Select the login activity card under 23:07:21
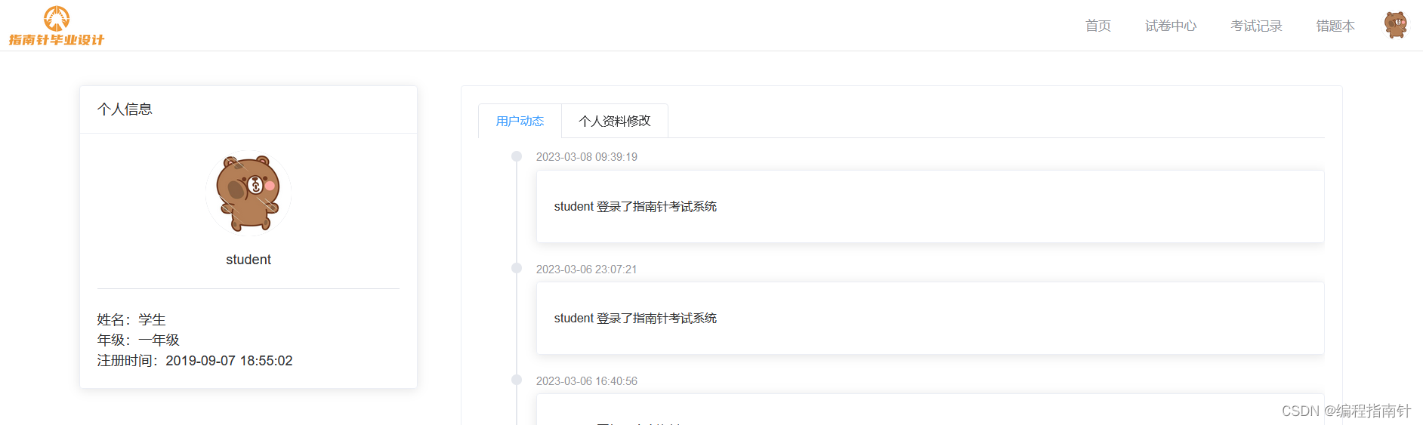The height and width of the screenshot is (425, 1423). [x=929, y=318]
